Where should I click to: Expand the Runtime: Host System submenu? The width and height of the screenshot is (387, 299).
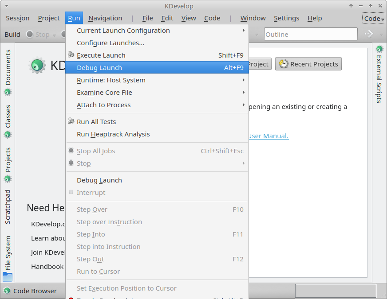pos(157,80)
